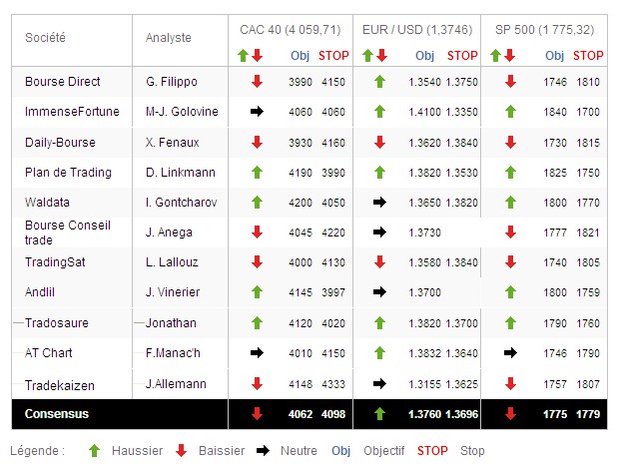Select the Andlil company name
620x467 pixels.
40,292
